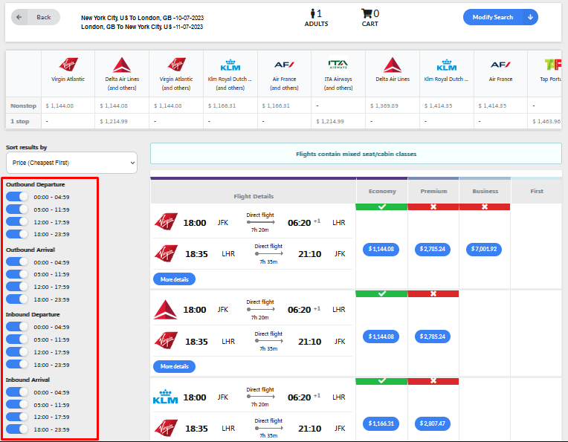Toggle Outbound Arrival 00:00 - 04:59 filter
This screenshot has width=568, height=442.
point(17,261)
